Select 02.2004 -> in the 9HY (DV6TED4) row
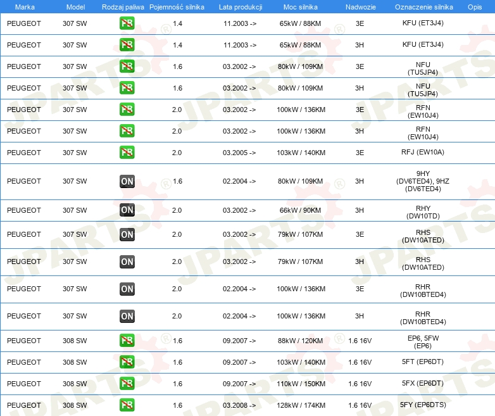This screenshot has width=495, height=416. 239,181
